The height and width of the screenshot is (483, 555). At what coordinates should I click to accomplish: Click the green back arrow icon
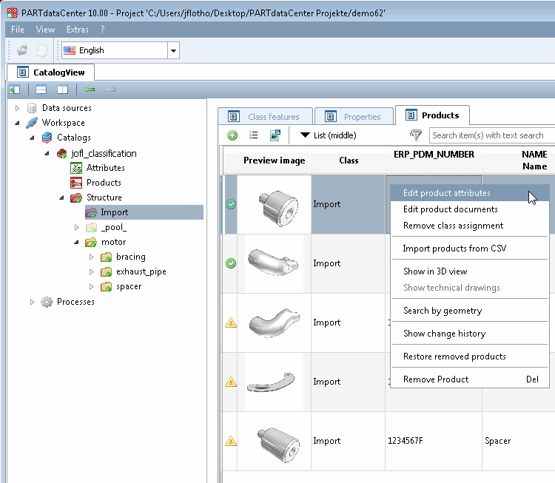click(90, 89)
